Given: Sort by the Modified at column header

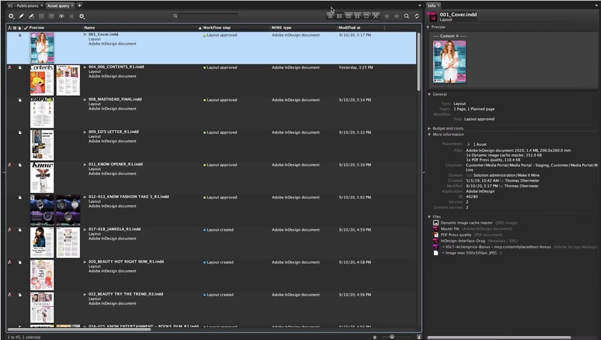Looking at the screenshot, I should [x=361, y=27].
